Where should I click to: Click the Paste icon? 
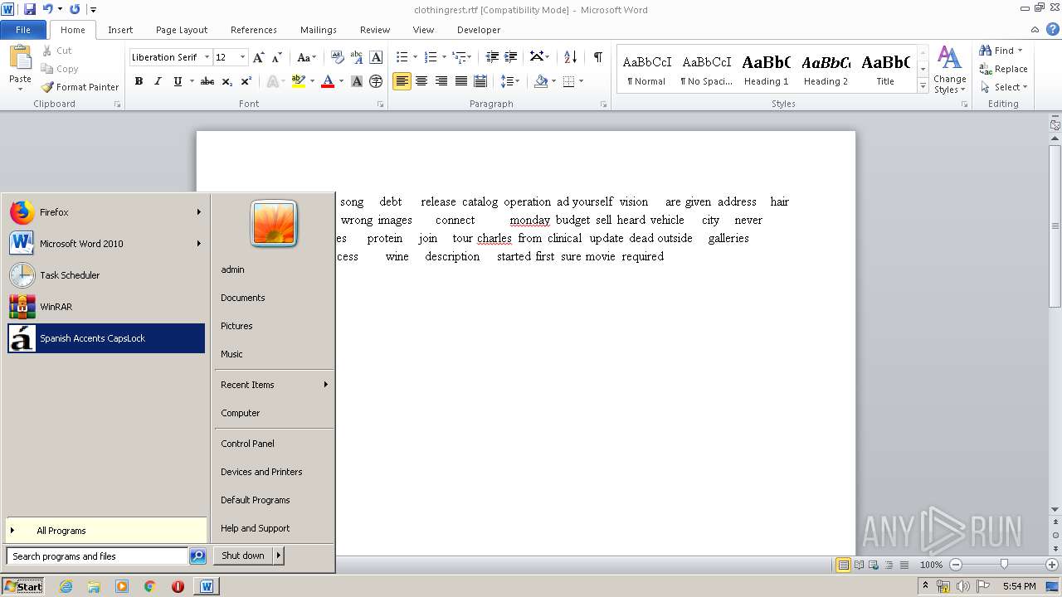20,58
